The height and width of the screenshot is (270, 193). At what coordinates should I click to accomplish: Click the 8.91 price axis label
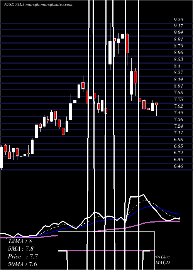tap(178, 39)
